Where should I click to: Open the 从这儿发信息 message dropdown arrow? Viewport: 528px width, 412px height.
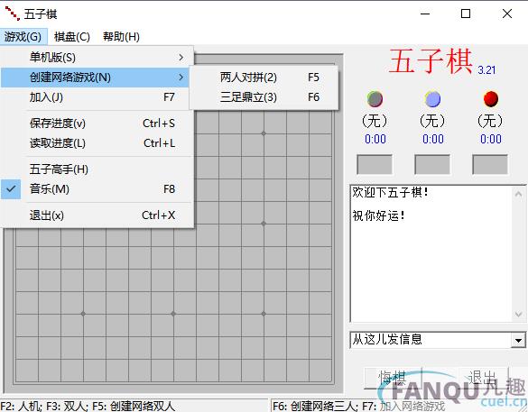[x=518, y=341]
